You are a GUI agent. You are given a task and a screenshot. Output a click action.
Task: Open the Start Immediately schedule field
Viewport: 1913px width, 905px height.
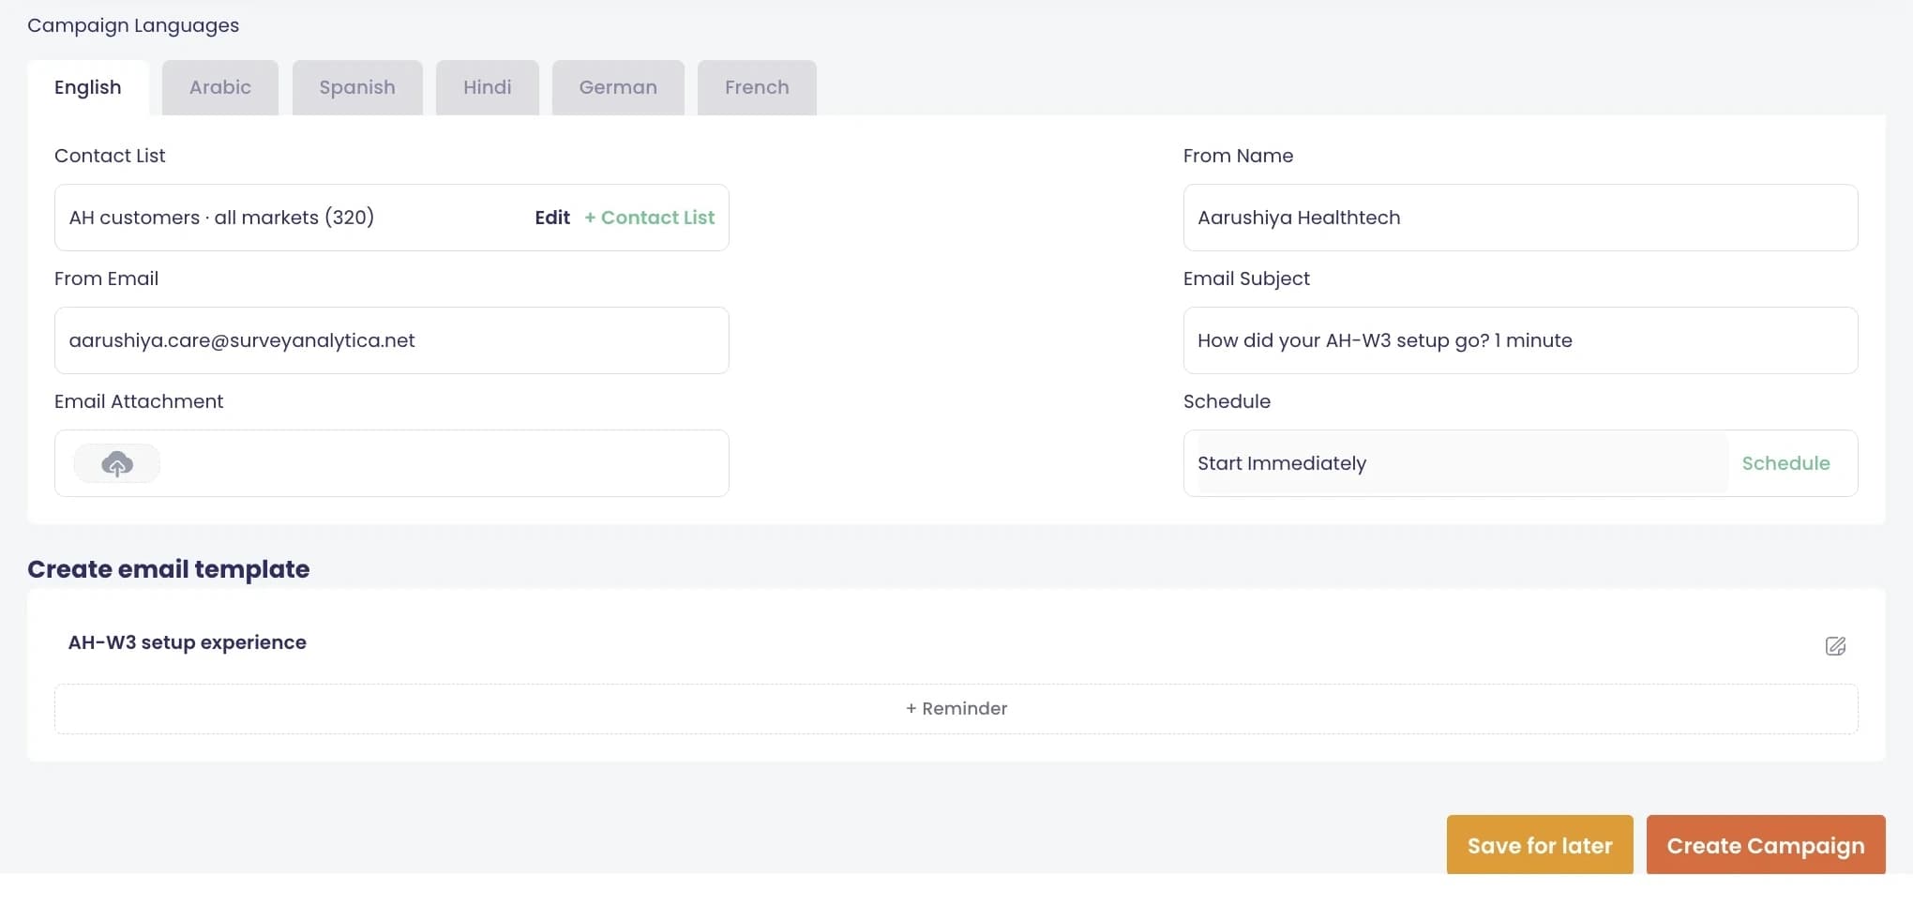[1462, 463]
